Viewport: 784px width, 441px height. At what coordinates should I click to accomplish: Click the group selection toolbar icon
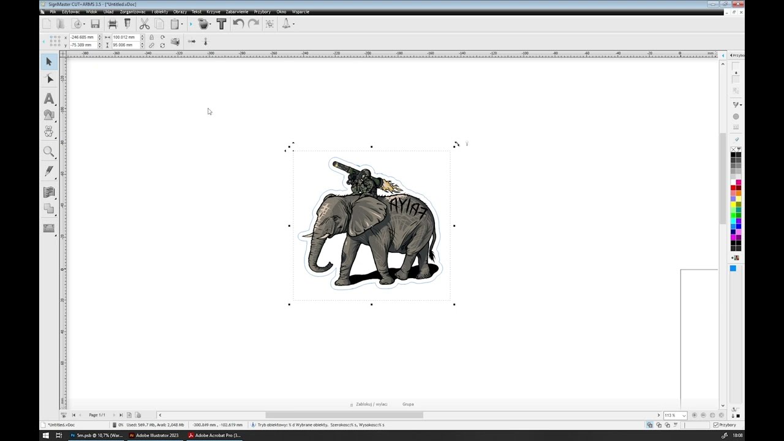[269, 24]
